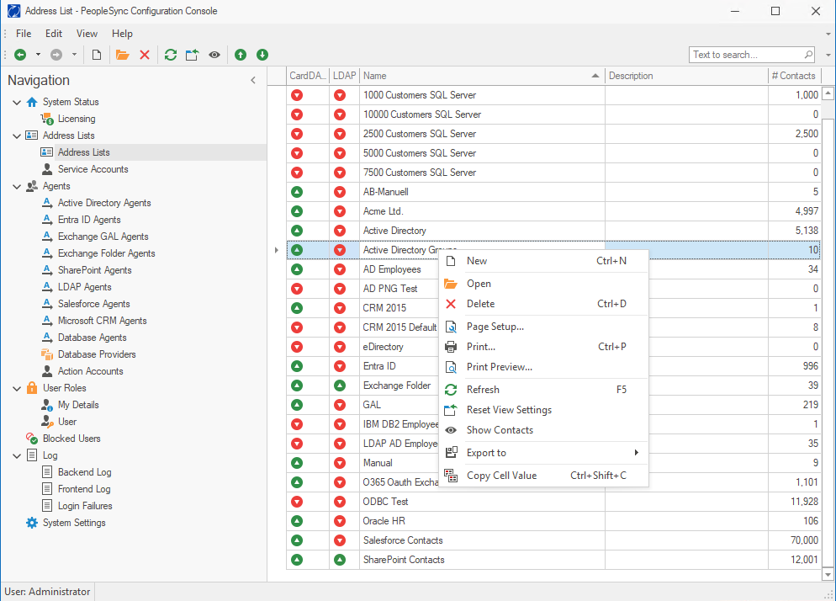
Task: Click the green Back arrow toolbar icon
Action: (x=20, y=55)
